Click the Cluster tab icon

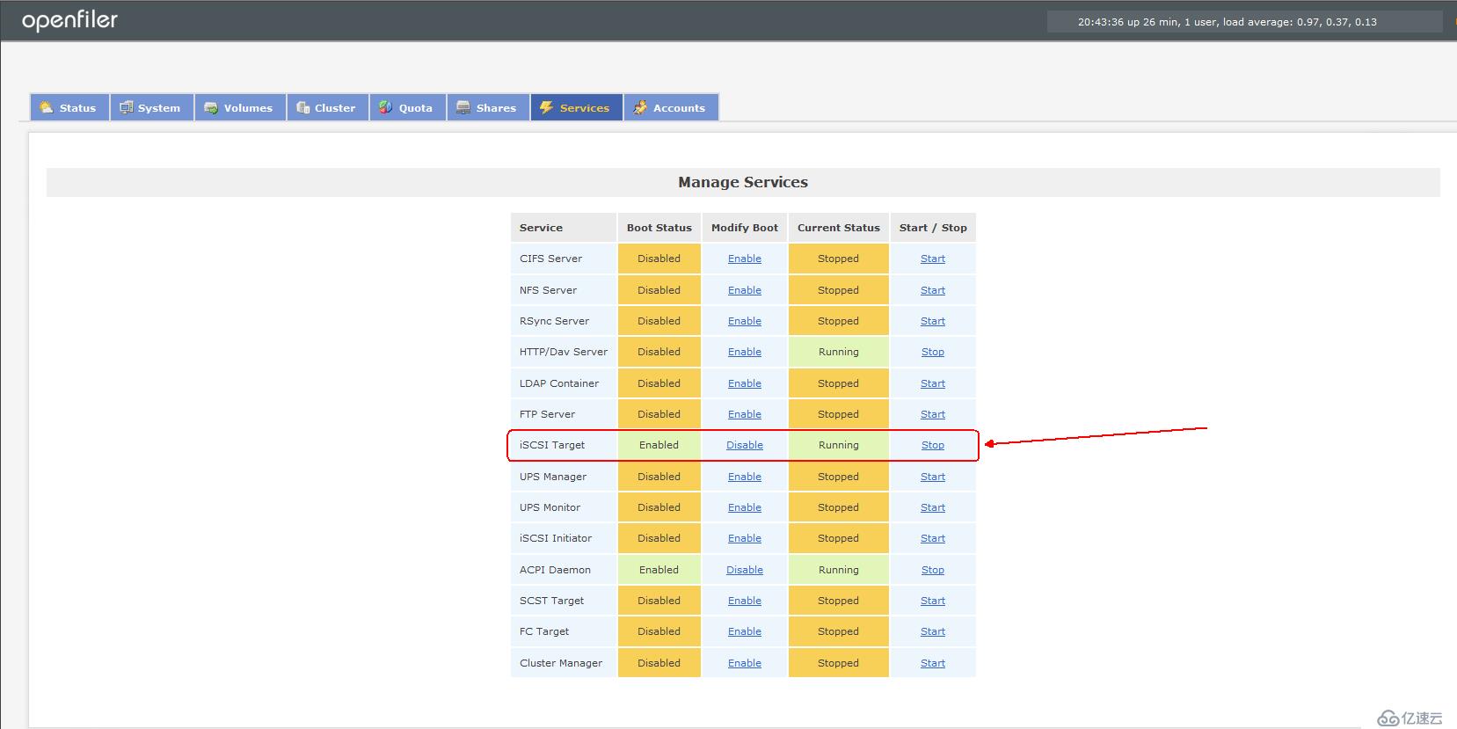pyautogui.click(x=302, y=107)
